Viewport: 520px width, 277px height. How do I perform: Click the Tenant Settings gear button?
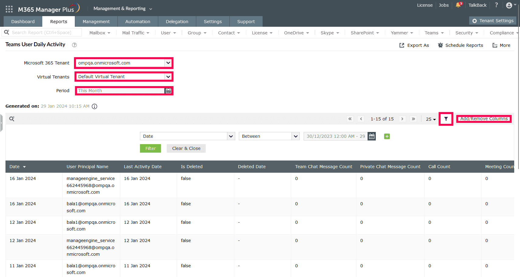click(493, 21)
